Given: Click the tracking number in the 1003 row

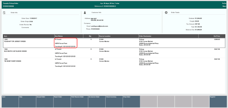Looking at the screenshot, I should point(65,66).
